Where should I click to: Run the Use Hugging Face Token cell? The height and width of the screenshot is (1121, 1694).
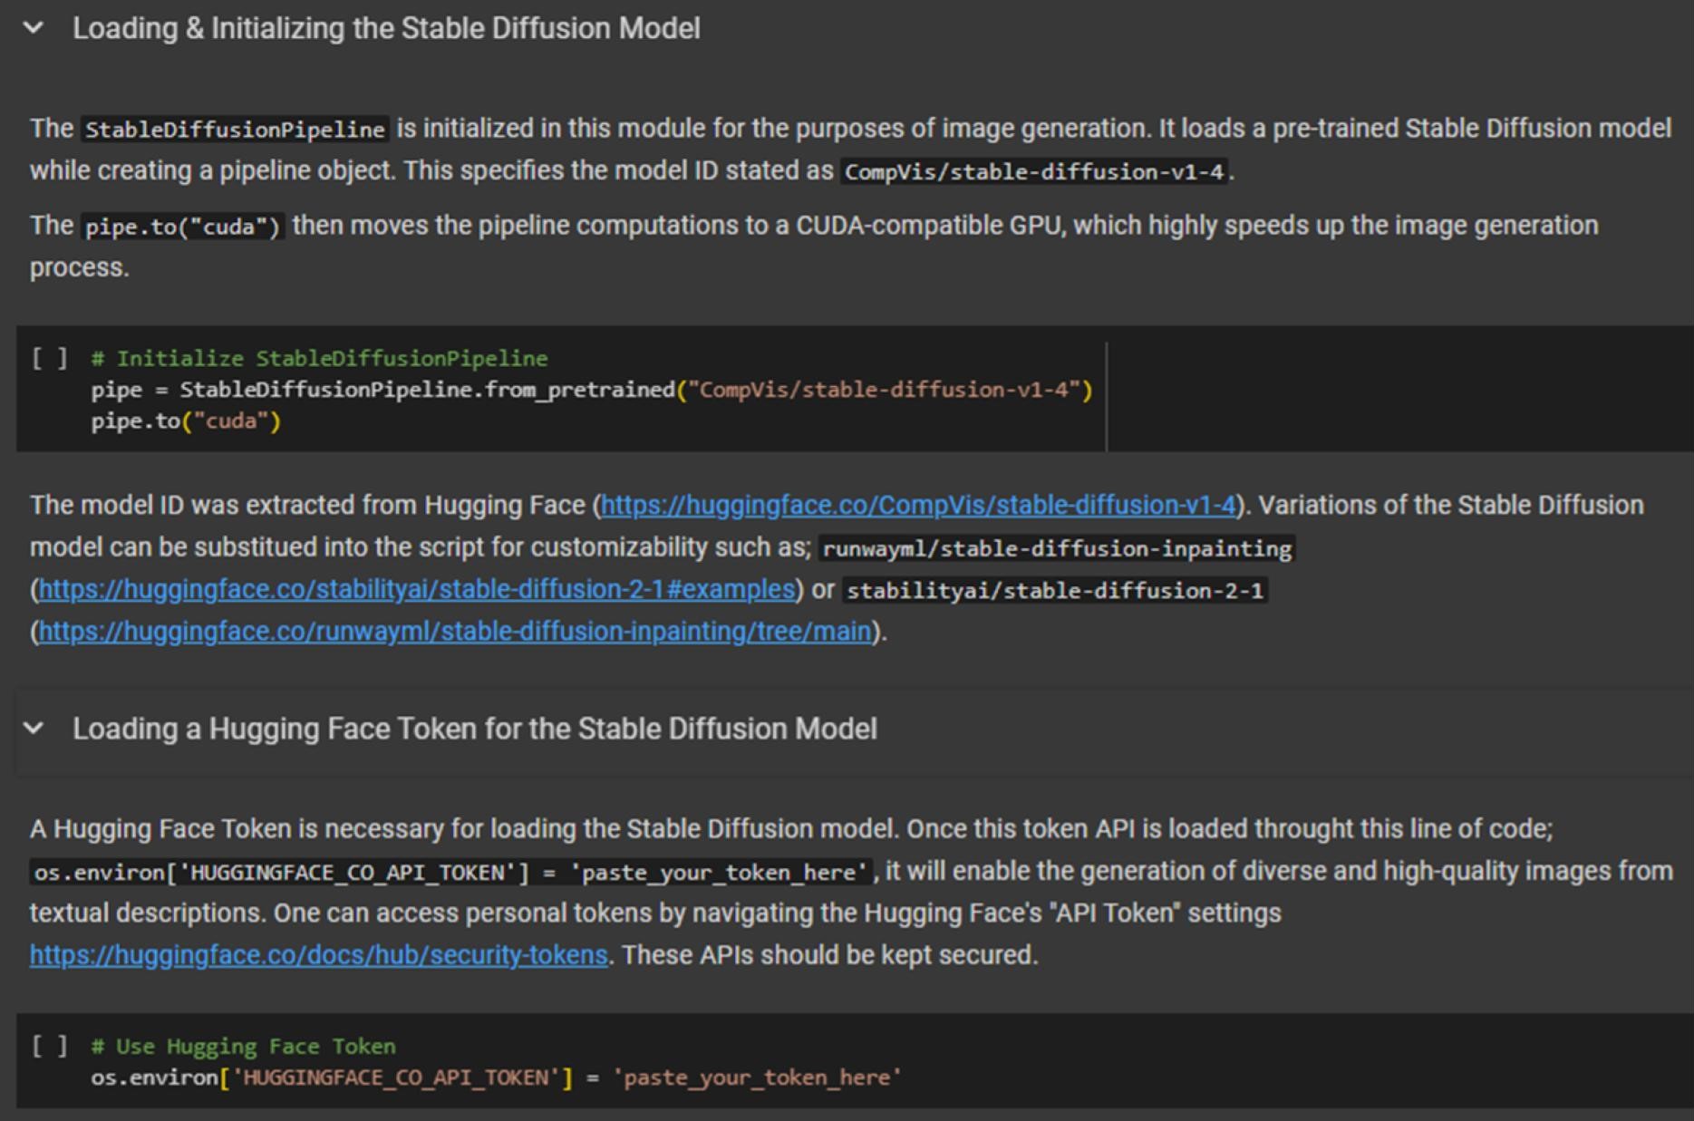pos(49,1047)
